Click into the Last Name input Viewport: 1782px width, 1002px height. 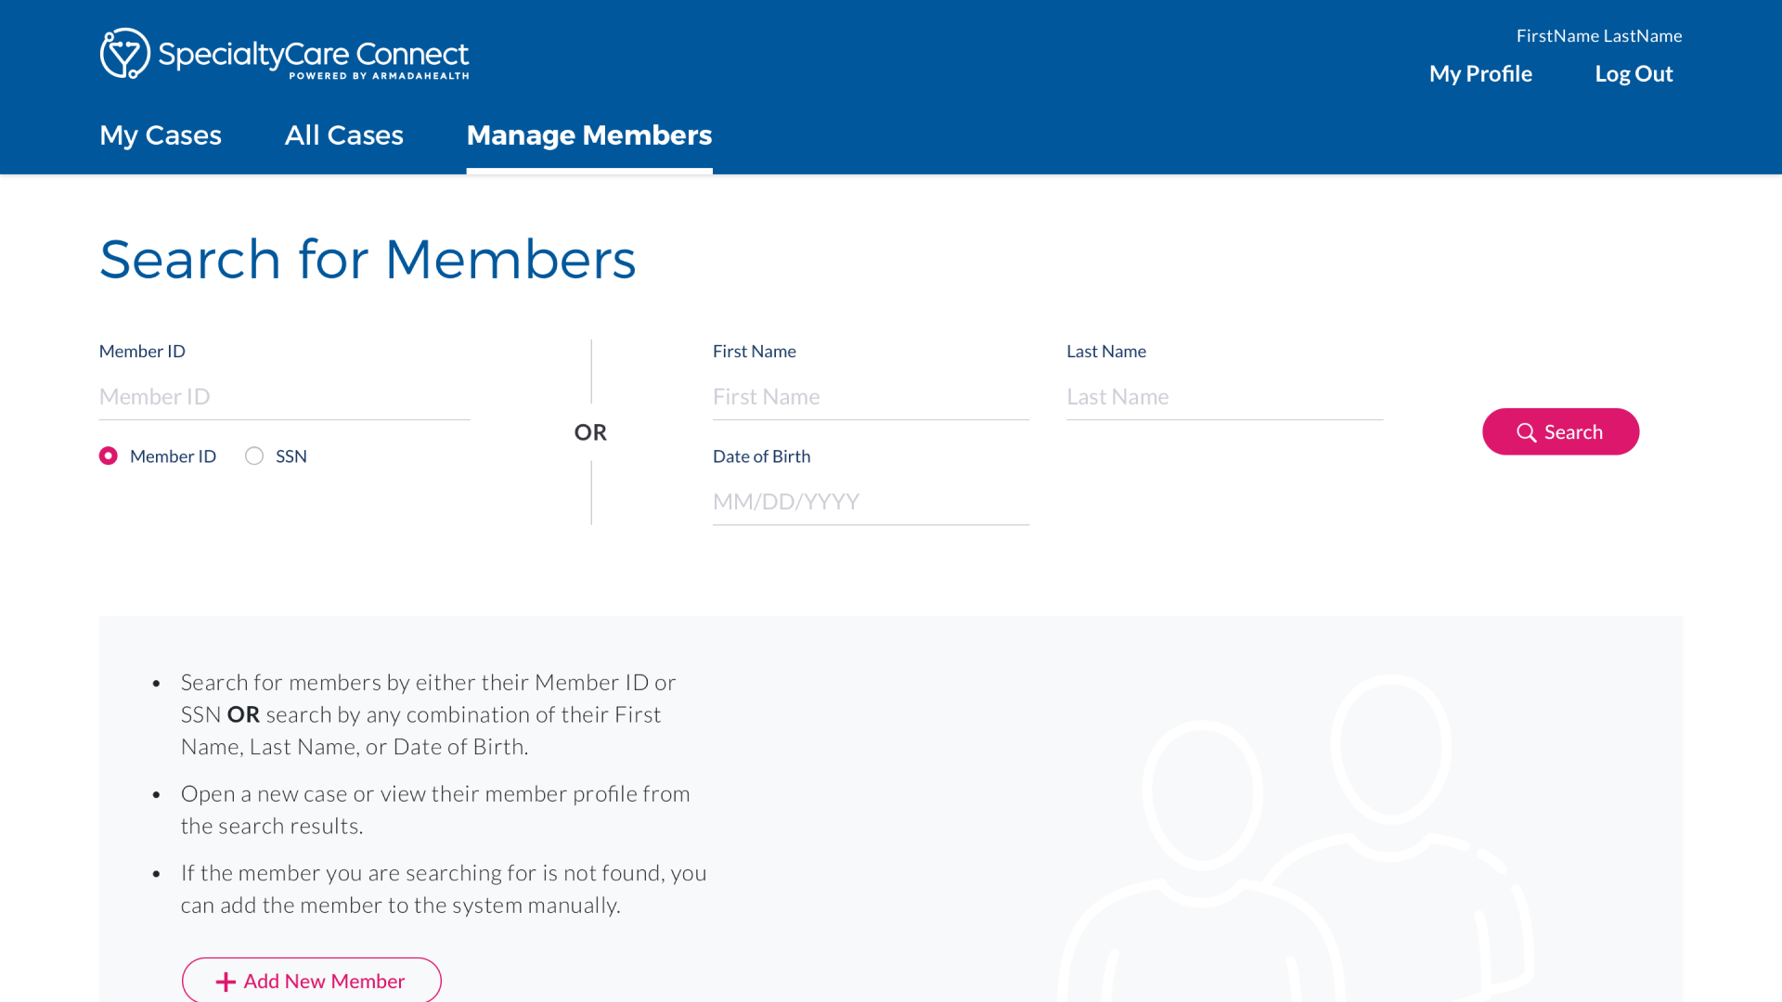pos(1224,397)
